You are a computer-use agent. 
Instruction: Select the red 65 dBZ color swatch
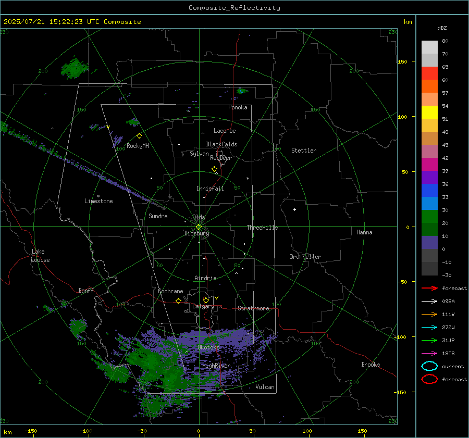[429, 73]
